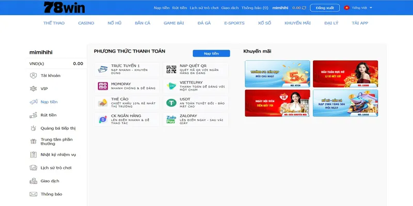Click the MOMOPAY payment method title
The width and height of the screenshot is (413, 206).
coord(121,84)
